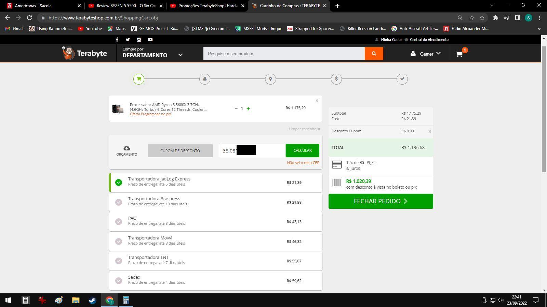Click the credit card installment icon
This screenshot has height=307, width=547.
coord(337,165)
